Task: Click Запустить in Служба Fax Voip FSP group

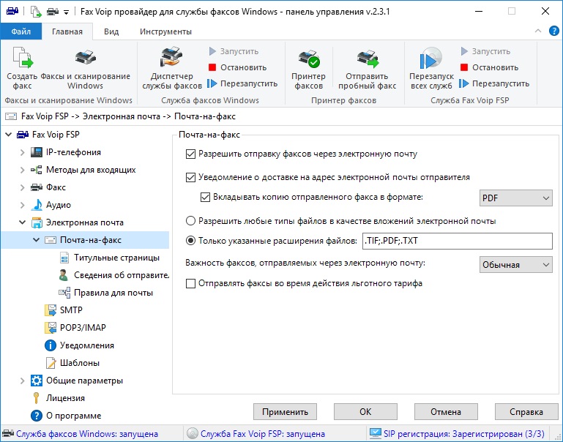Action: tap(485, 51)
